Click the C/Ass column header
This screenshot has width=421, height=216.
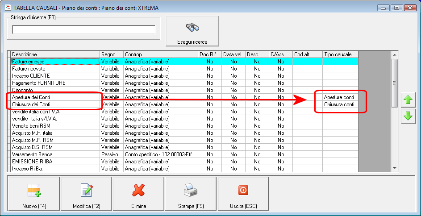tap(280, 54)
